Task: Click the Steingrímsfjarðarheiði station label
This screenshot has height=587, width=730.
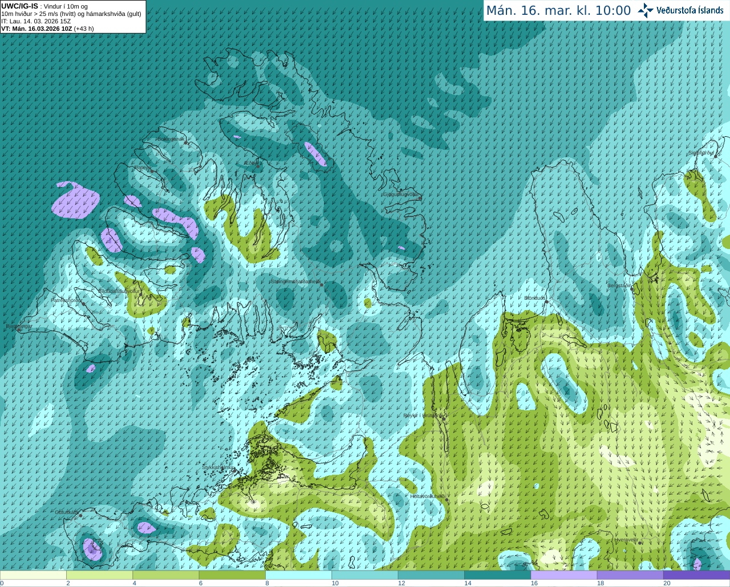Action: point(295,282)
